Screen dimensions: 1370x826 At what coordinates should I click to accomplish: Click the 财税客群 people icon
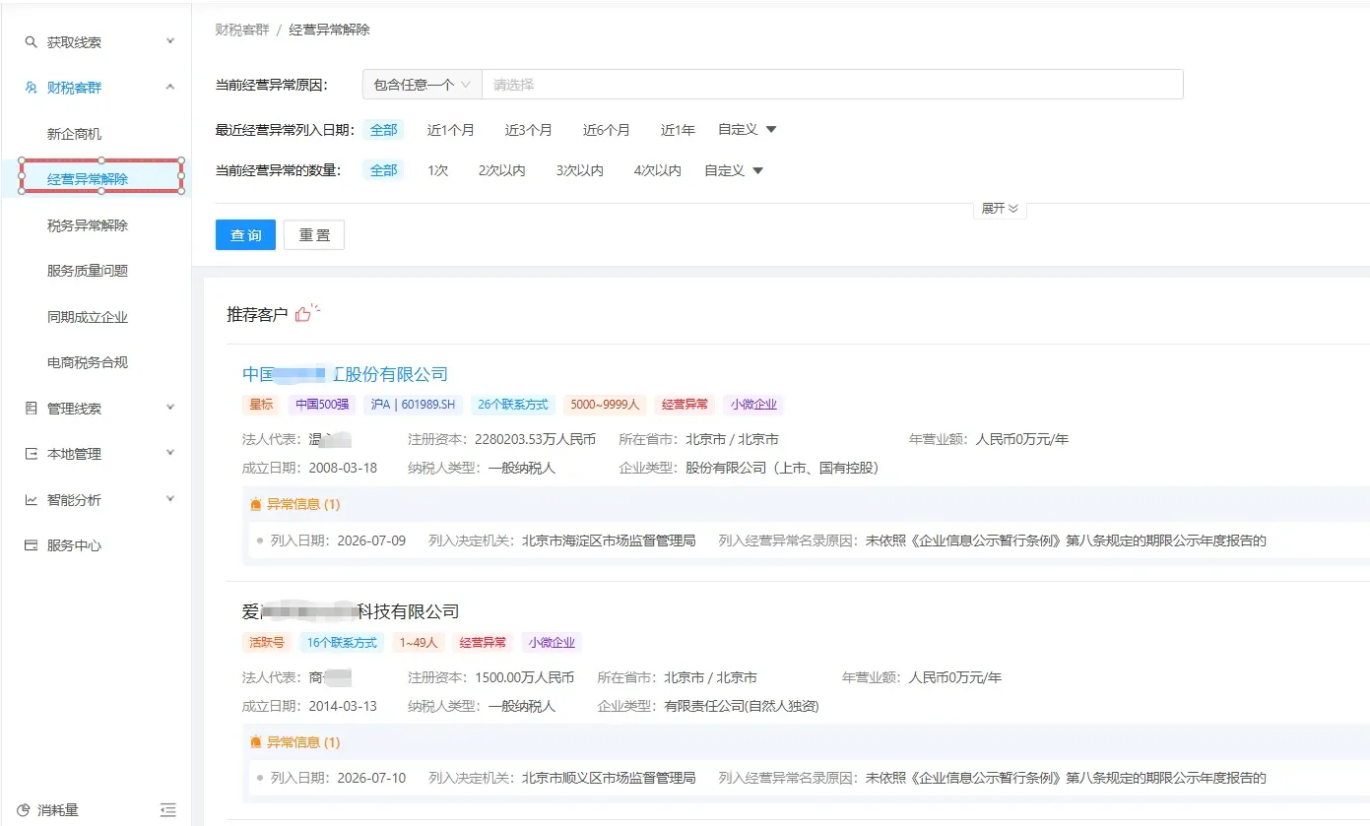(31, 88)
